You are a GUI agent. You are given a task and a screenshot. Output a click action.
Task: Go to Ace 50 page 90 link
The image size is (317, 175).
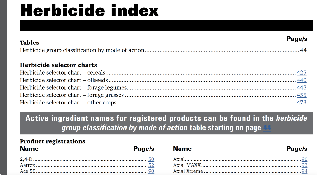(x=151, y=171)
